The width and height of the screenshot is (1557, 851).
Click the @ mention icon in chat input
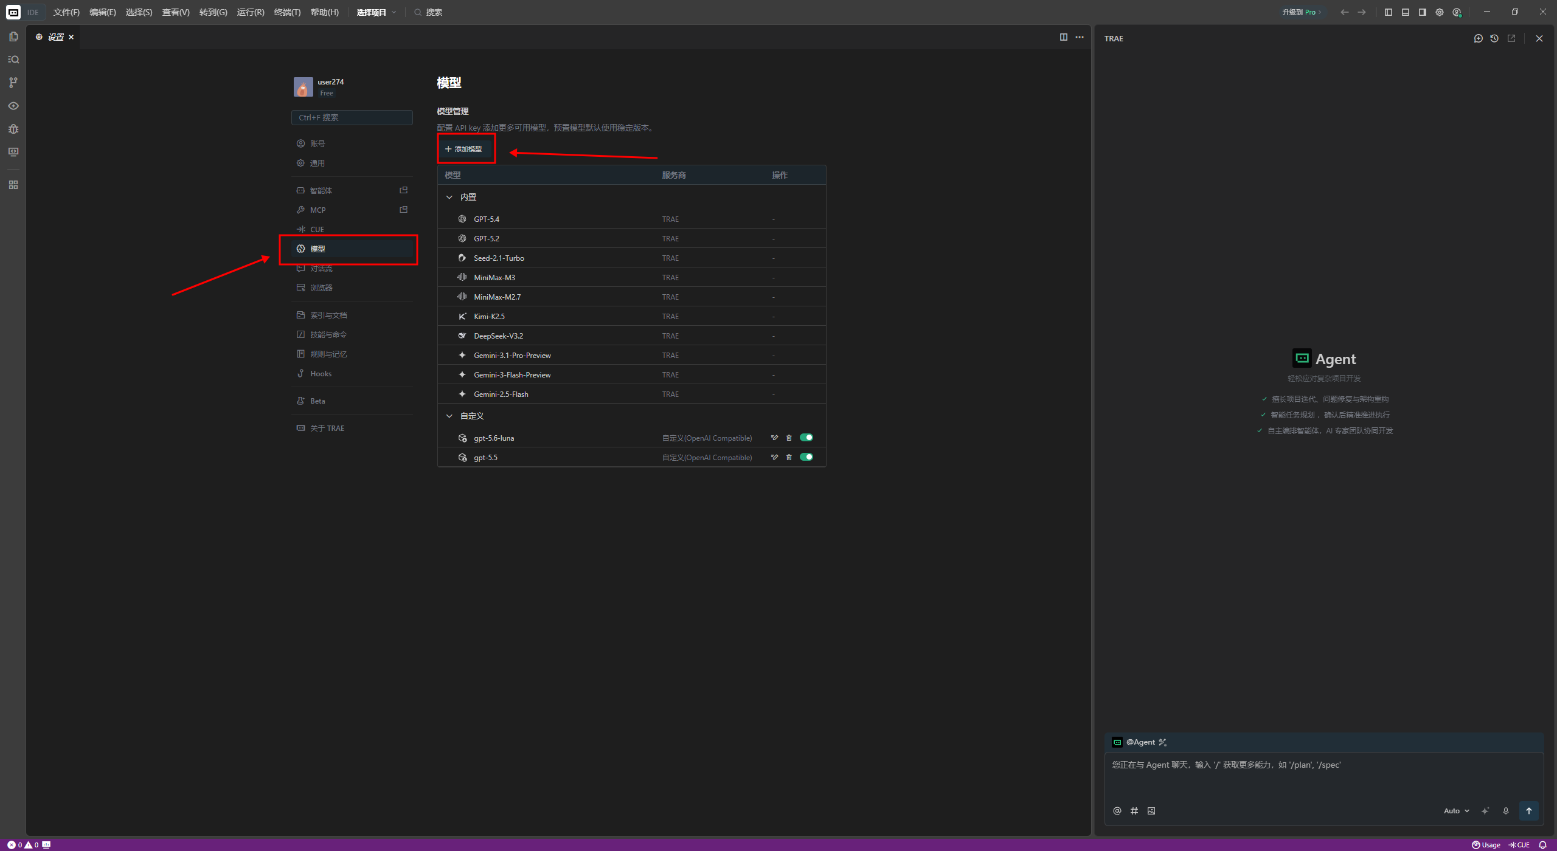(x=1117, y=811)
